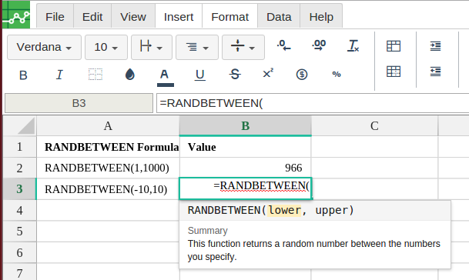This screenshot has width=469, height=280.
Task: Toggle Italic text style
Action: click(59, 75)
